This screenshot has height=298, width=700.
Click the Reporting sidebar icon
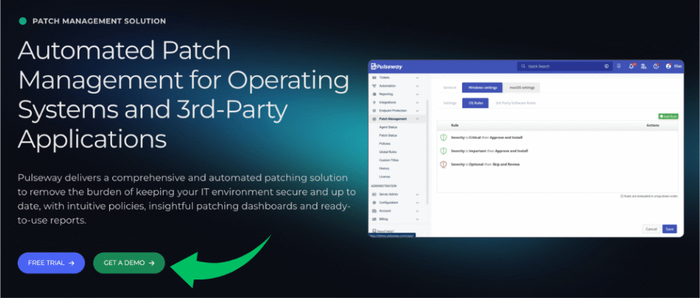[x=374, y=94]
